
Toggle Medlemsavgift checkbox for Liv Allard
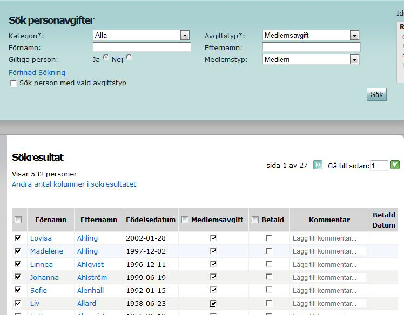[x=213, y=304]
